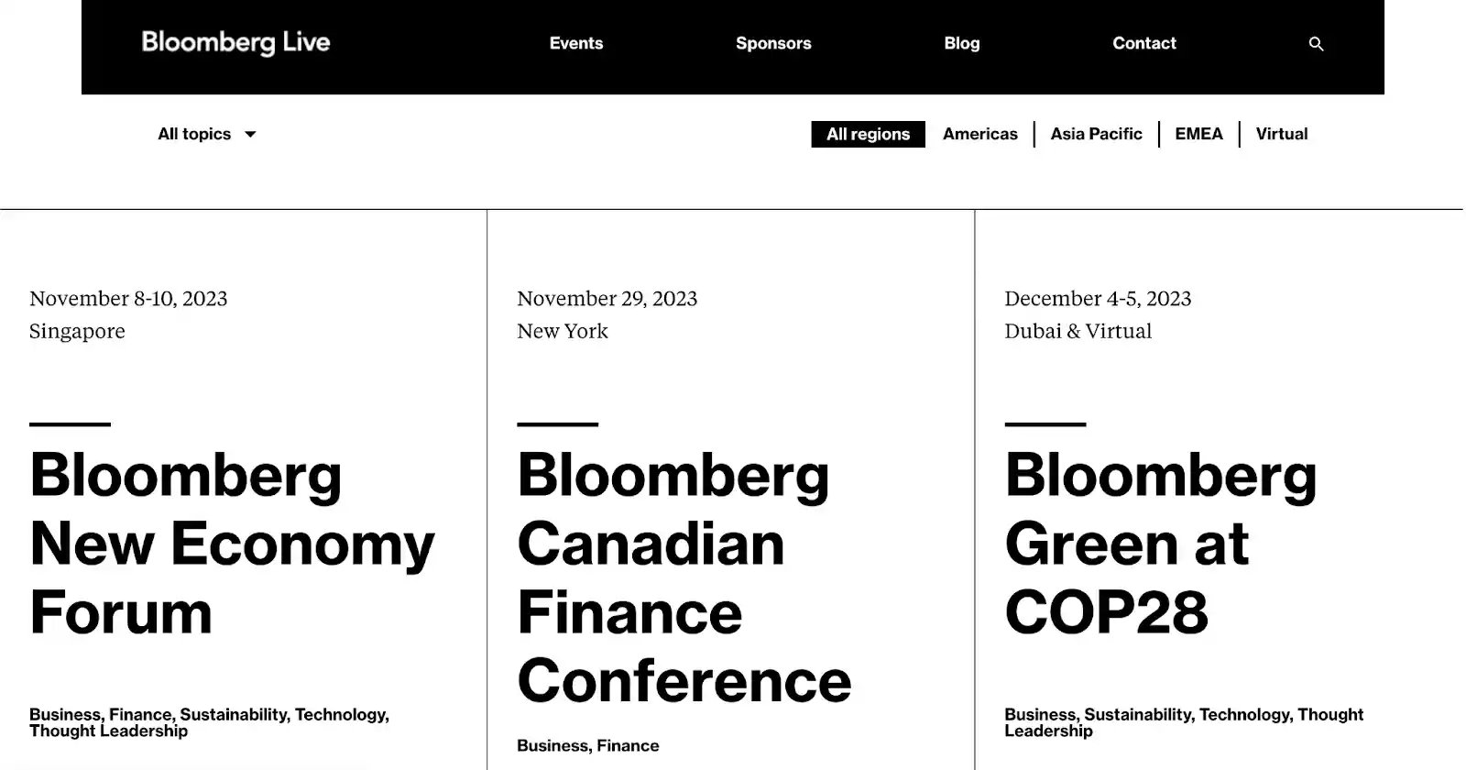Open the Events menu item
The height and width of the screenshot is (770, 1466).
click(575, 43)
